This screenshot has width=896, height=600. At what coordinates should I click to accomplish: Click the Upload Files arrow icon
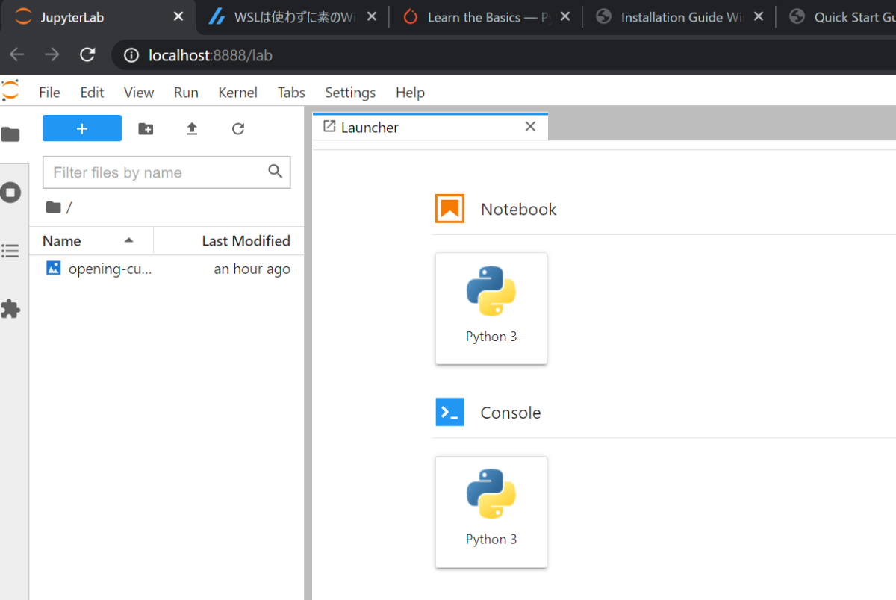[192, 128]
